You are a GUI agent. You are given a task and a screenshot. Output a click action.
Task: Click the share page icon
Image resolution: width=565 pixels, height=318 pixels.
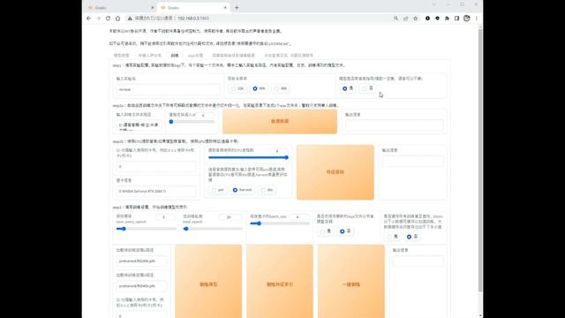[406, 18]
